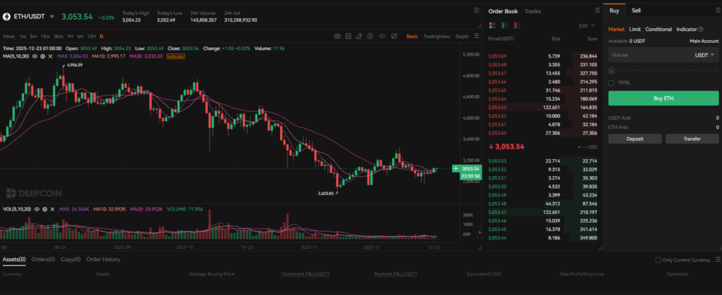Open chart settings gear in the toolbar
This screenshot has height=295, width=722.
[x=370, y=37]
